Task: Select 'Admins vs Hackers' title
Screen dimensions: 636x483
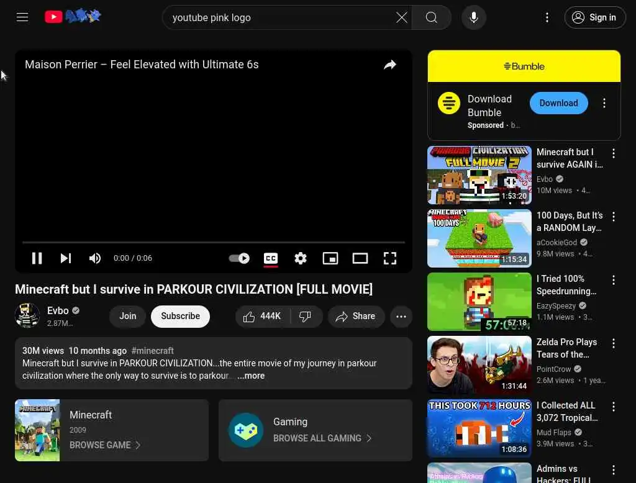Action: click(x=563, y=474)
